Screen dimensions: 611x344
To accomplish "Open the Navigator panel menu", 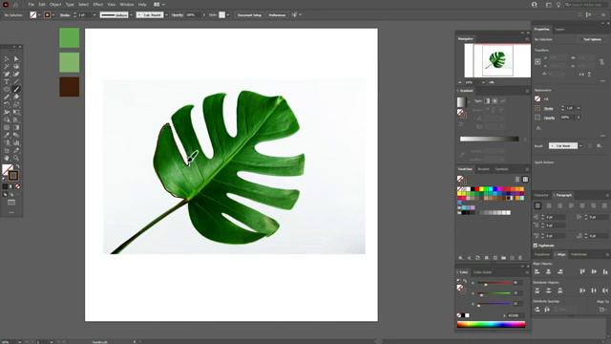I will point(527,39).
